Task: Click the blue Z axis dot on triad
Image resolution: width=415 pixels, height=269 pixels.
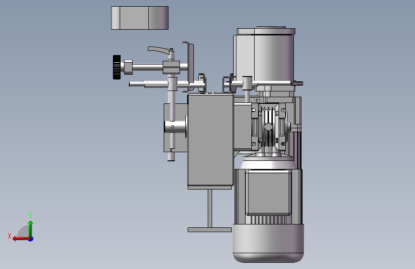Action: pyautogui.click(x=31, y=239)
